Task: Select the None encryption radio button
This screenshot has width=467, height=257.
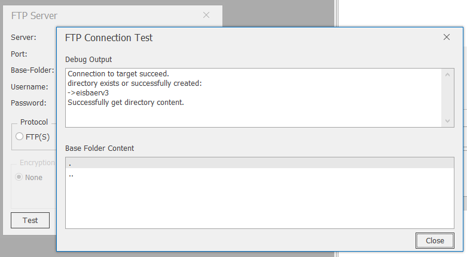Action: (x=19, y=177)
